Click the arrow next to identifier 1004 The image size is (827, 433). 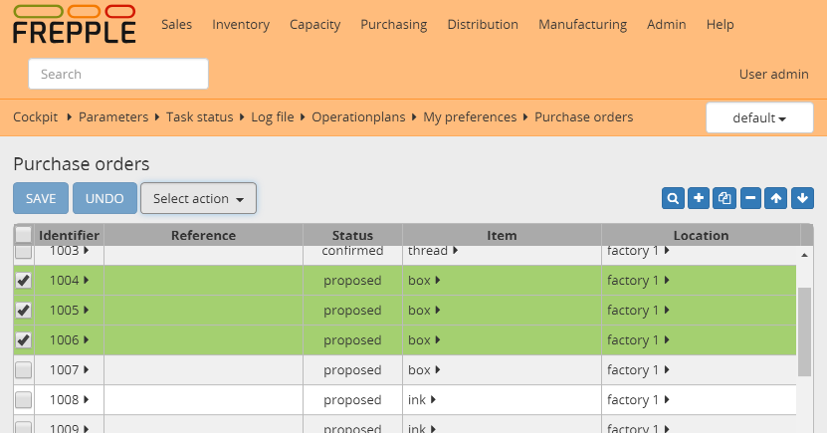(87, 281)
